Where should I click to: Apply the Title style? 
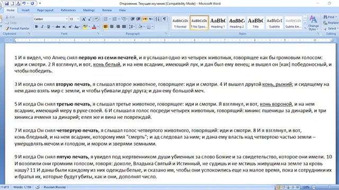click(x=255, y=23)
